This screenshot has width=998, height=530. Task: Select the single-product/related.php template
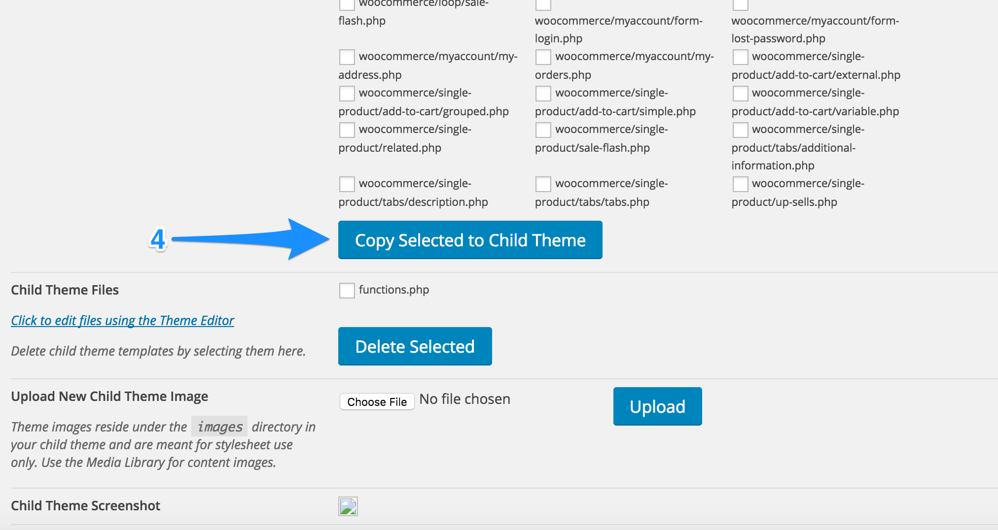[x=346, y=130]
